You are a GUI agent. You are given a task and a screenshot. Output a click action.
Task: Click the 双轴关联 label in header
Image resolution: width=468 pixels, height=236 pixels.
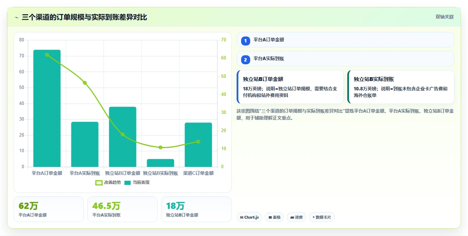click(x=444, y=17)
